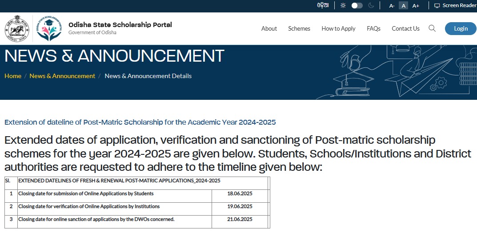477x240 pixels.
Task: Go to Home via breadcrumb
Action: pos(13,76)
